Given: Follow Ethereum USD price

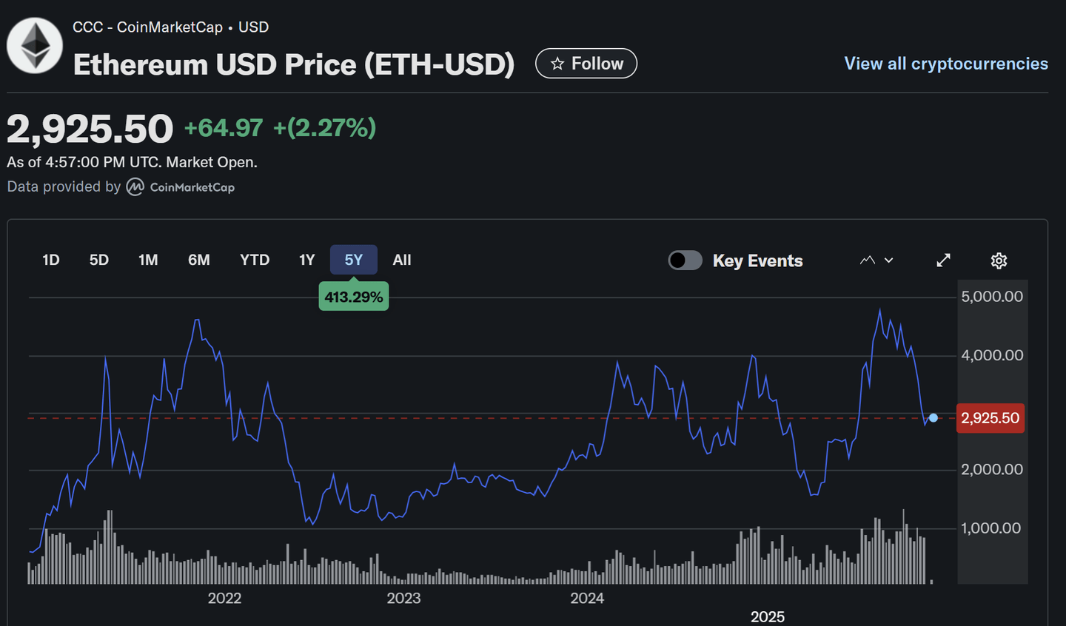Looking at the screenshot, I should (x=586, y=64).
